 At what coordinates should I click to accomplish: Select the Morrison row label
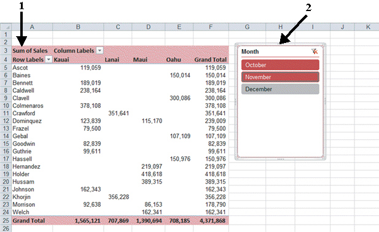[x=24, y=204]
